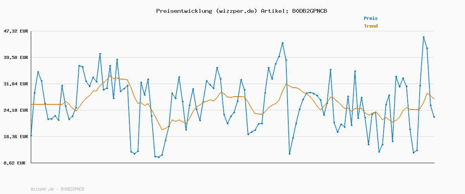Click the start of the orange trend line

point(32,104)
